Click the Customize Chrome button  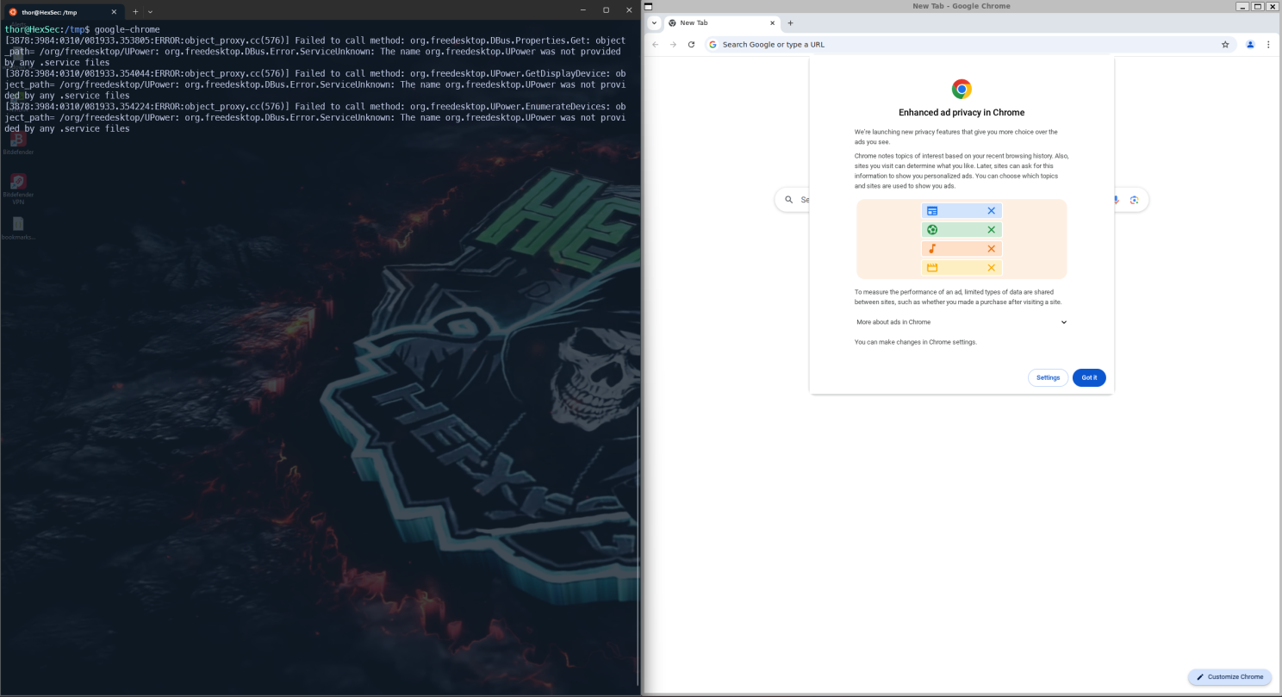(x=1229, y=677)
